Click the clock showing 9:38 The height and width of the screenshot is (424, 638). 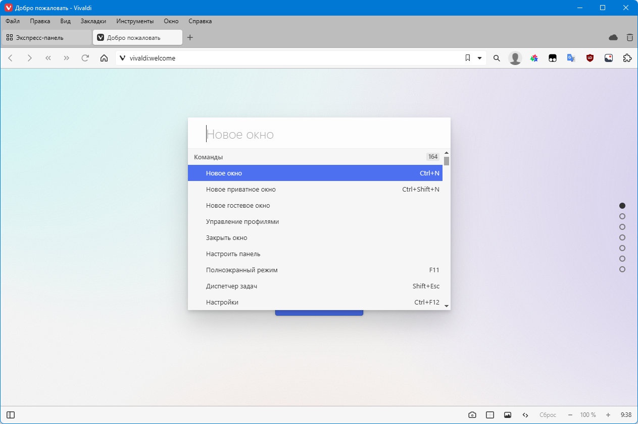point(626,415)
